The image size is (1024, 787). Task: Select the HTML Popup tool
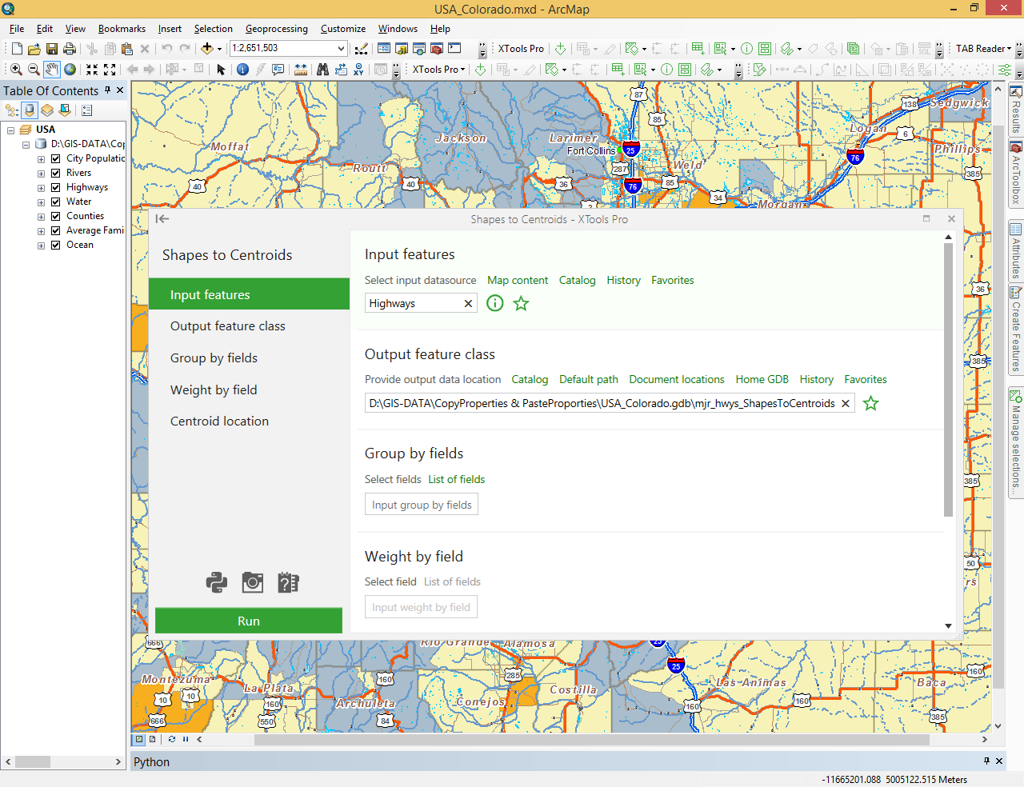pos(278,70)
